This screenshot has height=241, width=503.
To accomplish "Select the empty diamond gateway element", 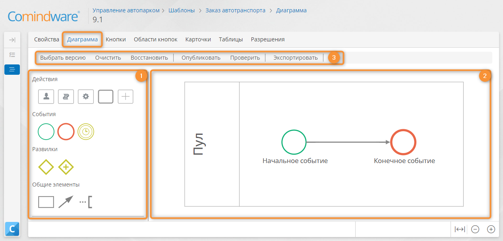I will [46, 167].
